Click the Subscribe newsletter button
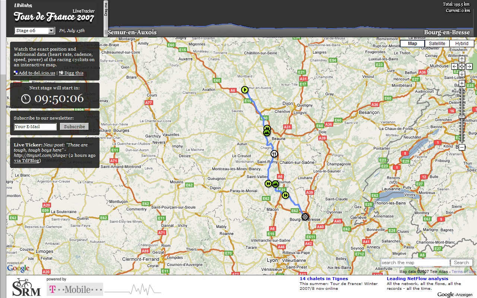The width and height of the screenshot is (477, 298). coord(74,127)
